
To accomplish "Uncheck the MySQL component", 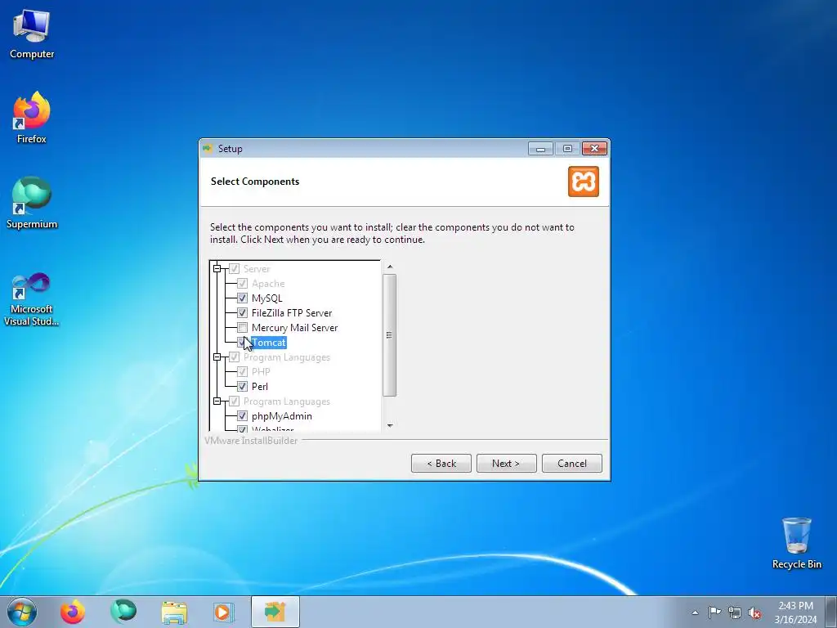I will [242, 298].
